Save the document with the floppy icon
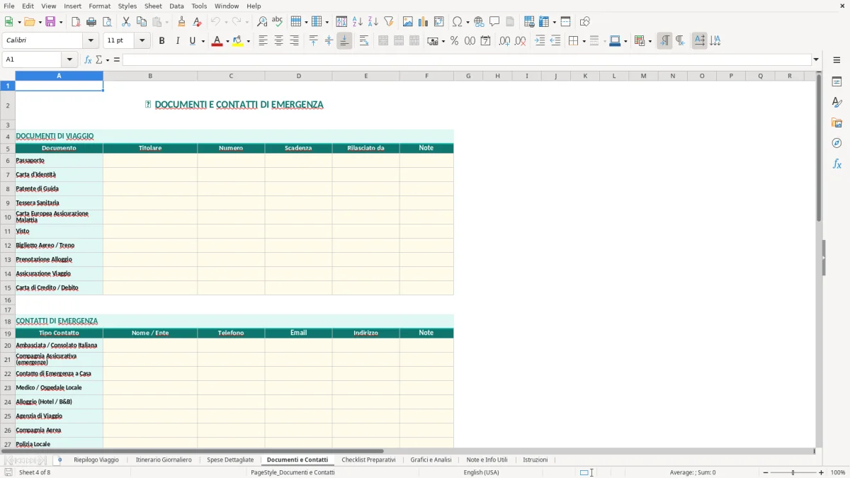Image resolution: width=850 pixels, height=478 pixels. (50, 22)
